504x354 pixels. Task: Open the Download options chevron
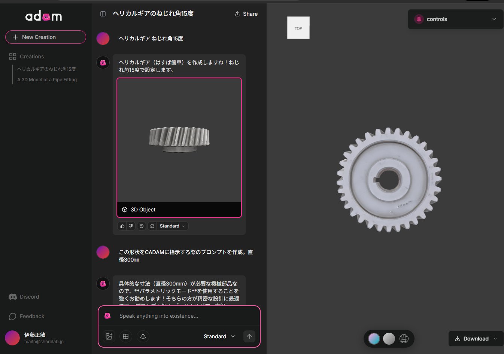click(495, 339)
